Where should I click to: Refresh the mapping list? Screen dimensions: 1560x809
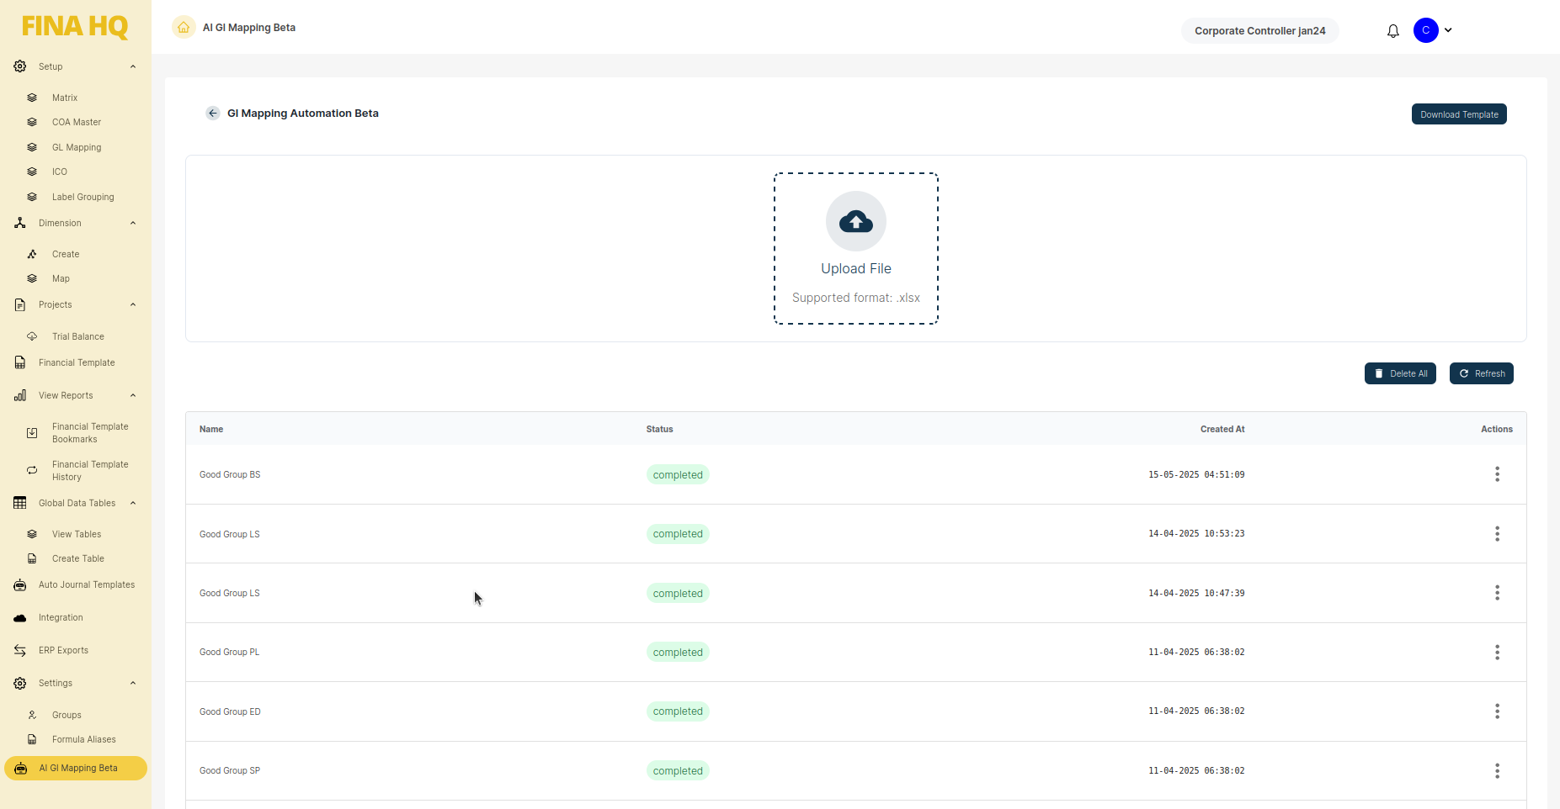pyautogui.click(x=1481, y=373)
